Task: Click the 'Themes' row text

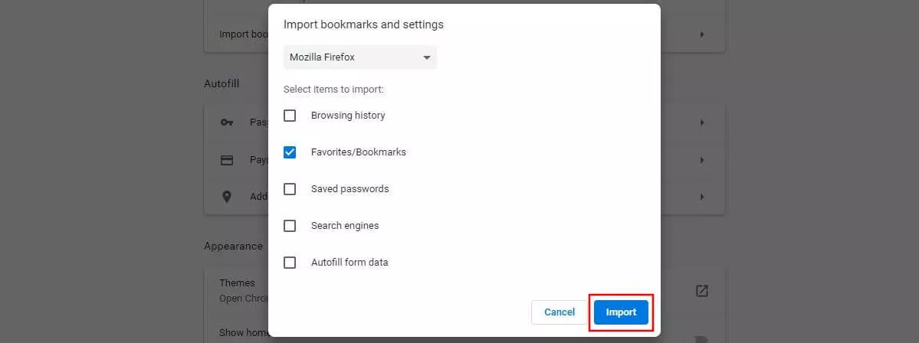Action: [x=237, y=283]
